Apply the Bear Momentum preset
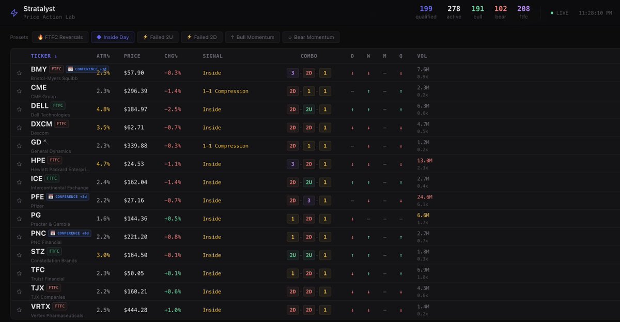This screenshot has height=322, width=620. (312, 37)
